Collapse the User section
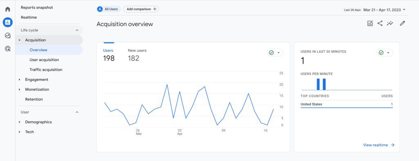 pos(77,112)
